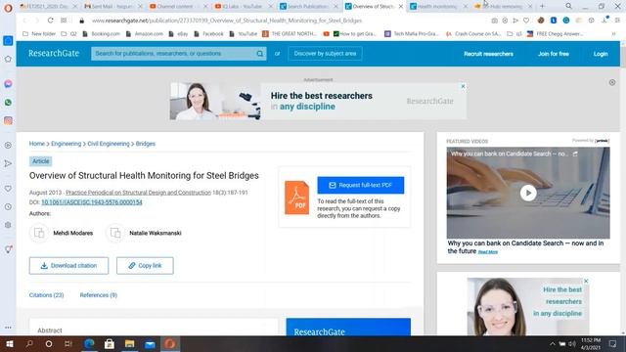Open a new tab with the plus icon
This screenshot has width=626, height=352.
click(x=542, y=6)
